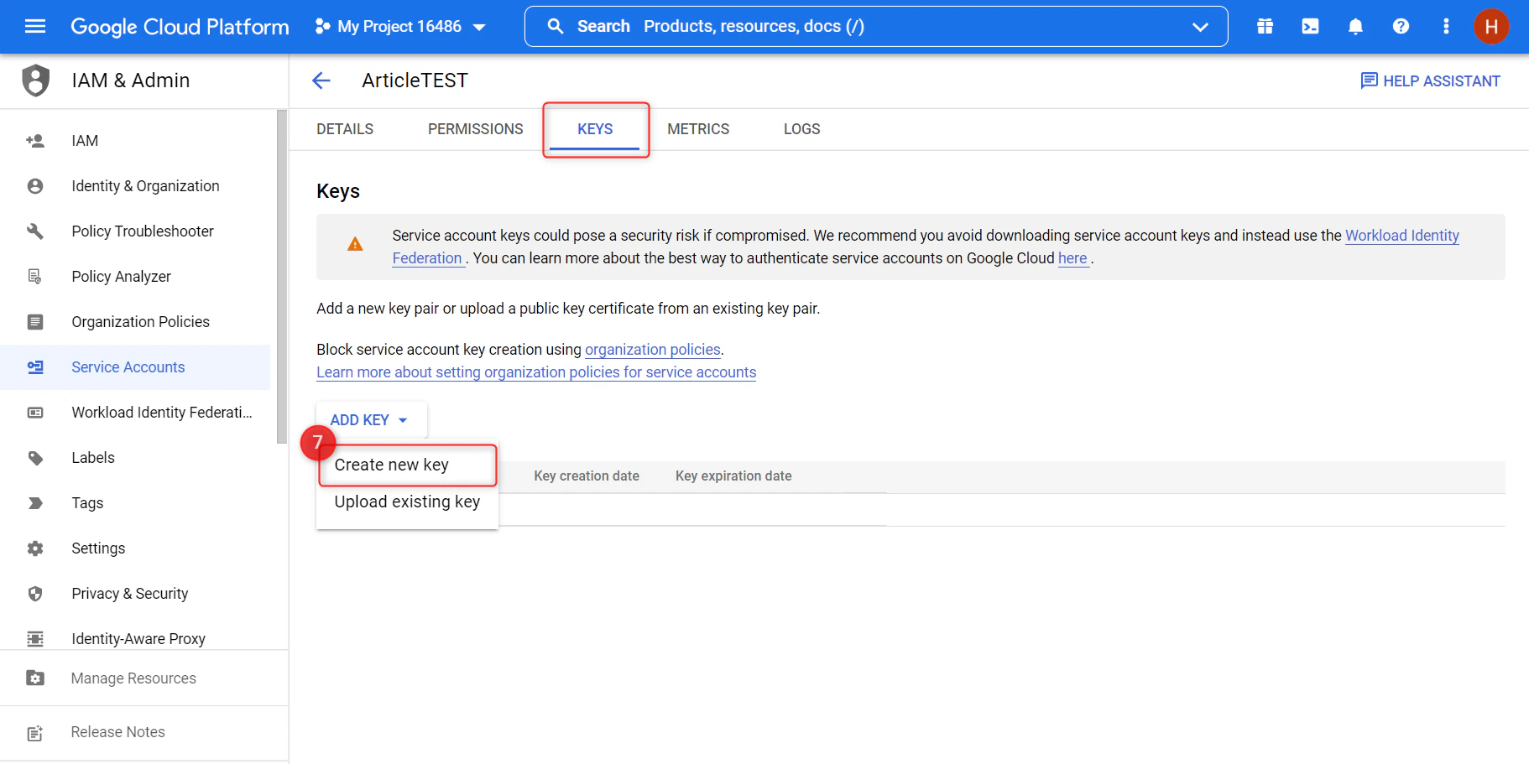Screen dimensions: 1529x764
Task: Open the three-dot settings menu
Action: [x=1446, y=26]
